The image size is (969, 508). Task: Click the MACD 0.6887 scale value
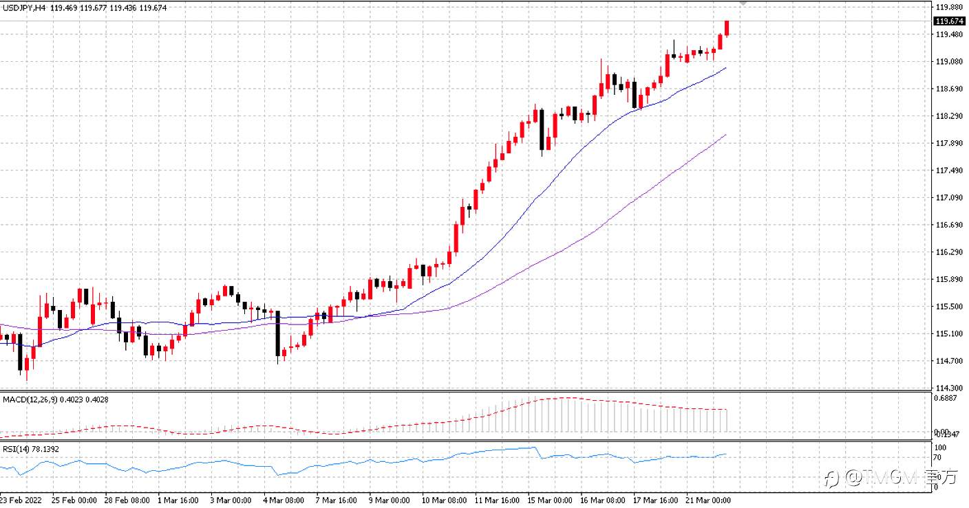(x=946, y=398)
